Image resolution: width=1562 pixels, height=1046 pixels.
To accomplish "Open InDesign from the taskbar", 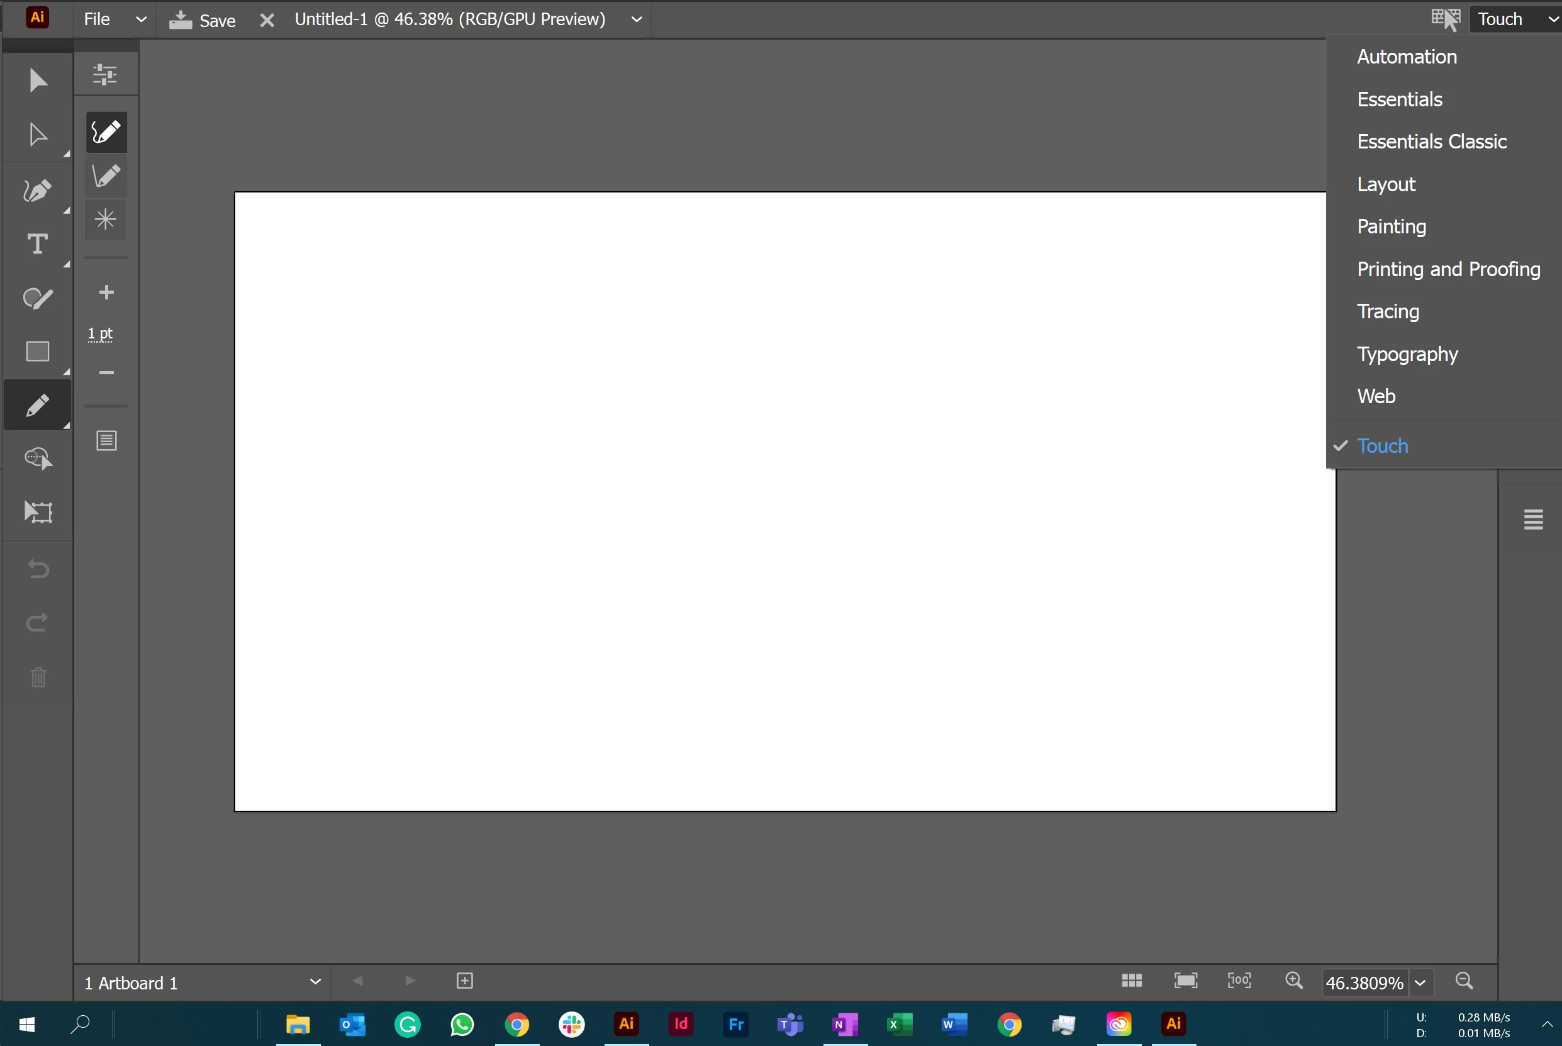I will click(x=681, y=1024).
